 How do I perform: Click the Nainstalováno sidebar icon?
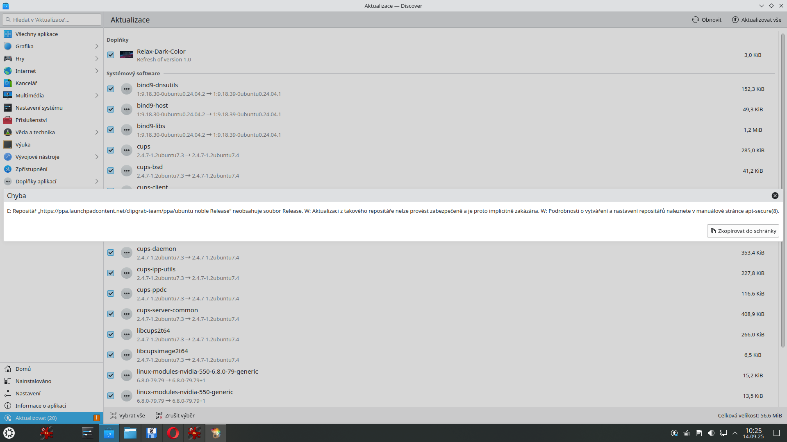tap(8, 381)
